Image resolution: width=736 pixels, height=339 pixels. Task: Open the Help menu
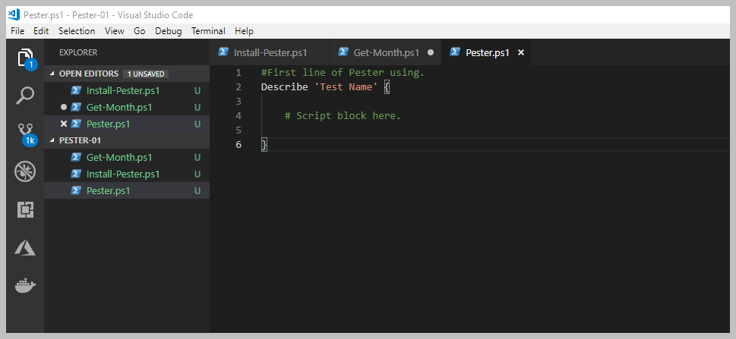244,31
